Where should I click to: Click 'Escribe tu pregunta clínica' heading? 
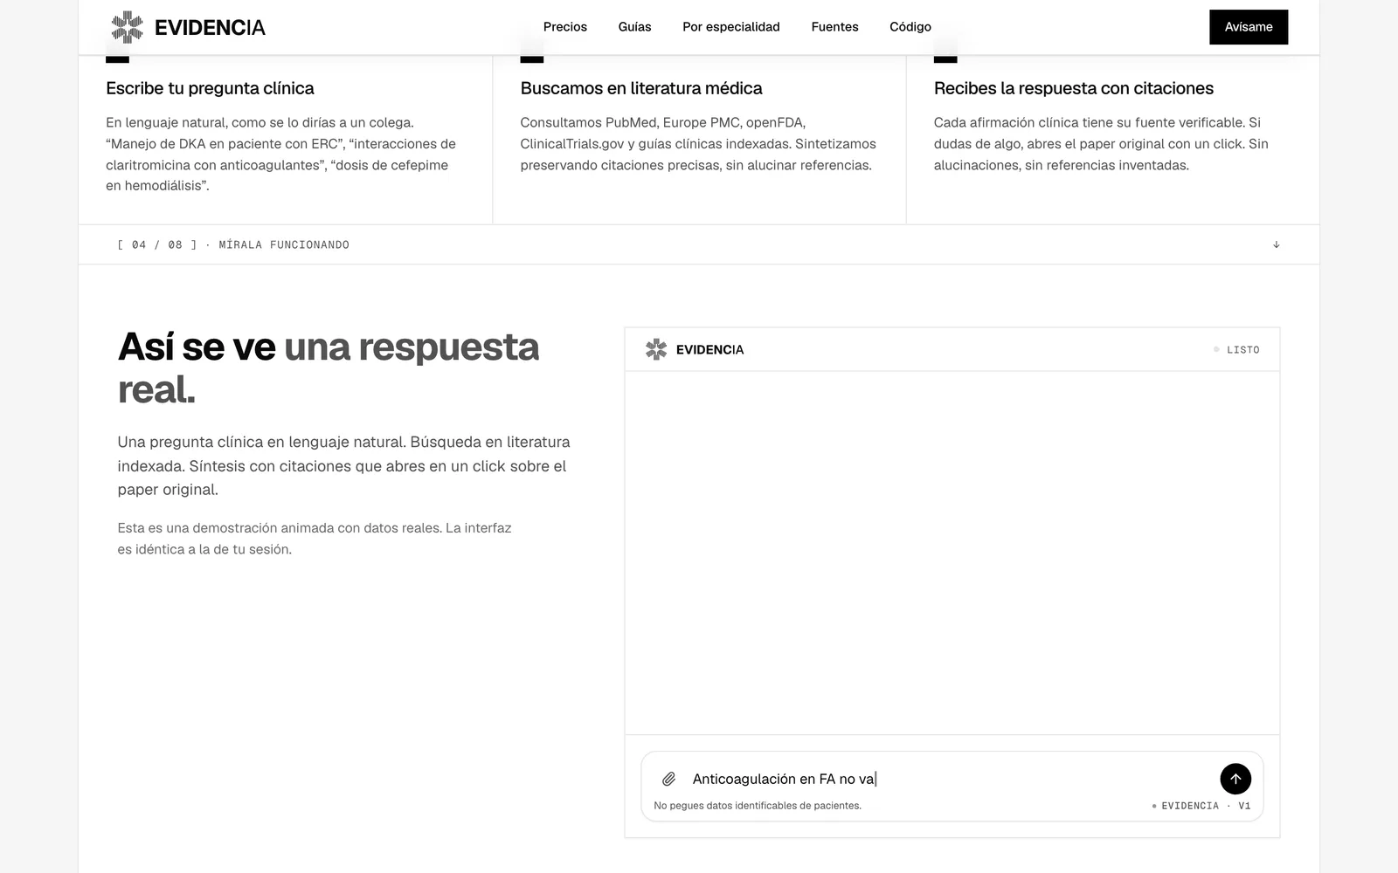coord(210,88)
